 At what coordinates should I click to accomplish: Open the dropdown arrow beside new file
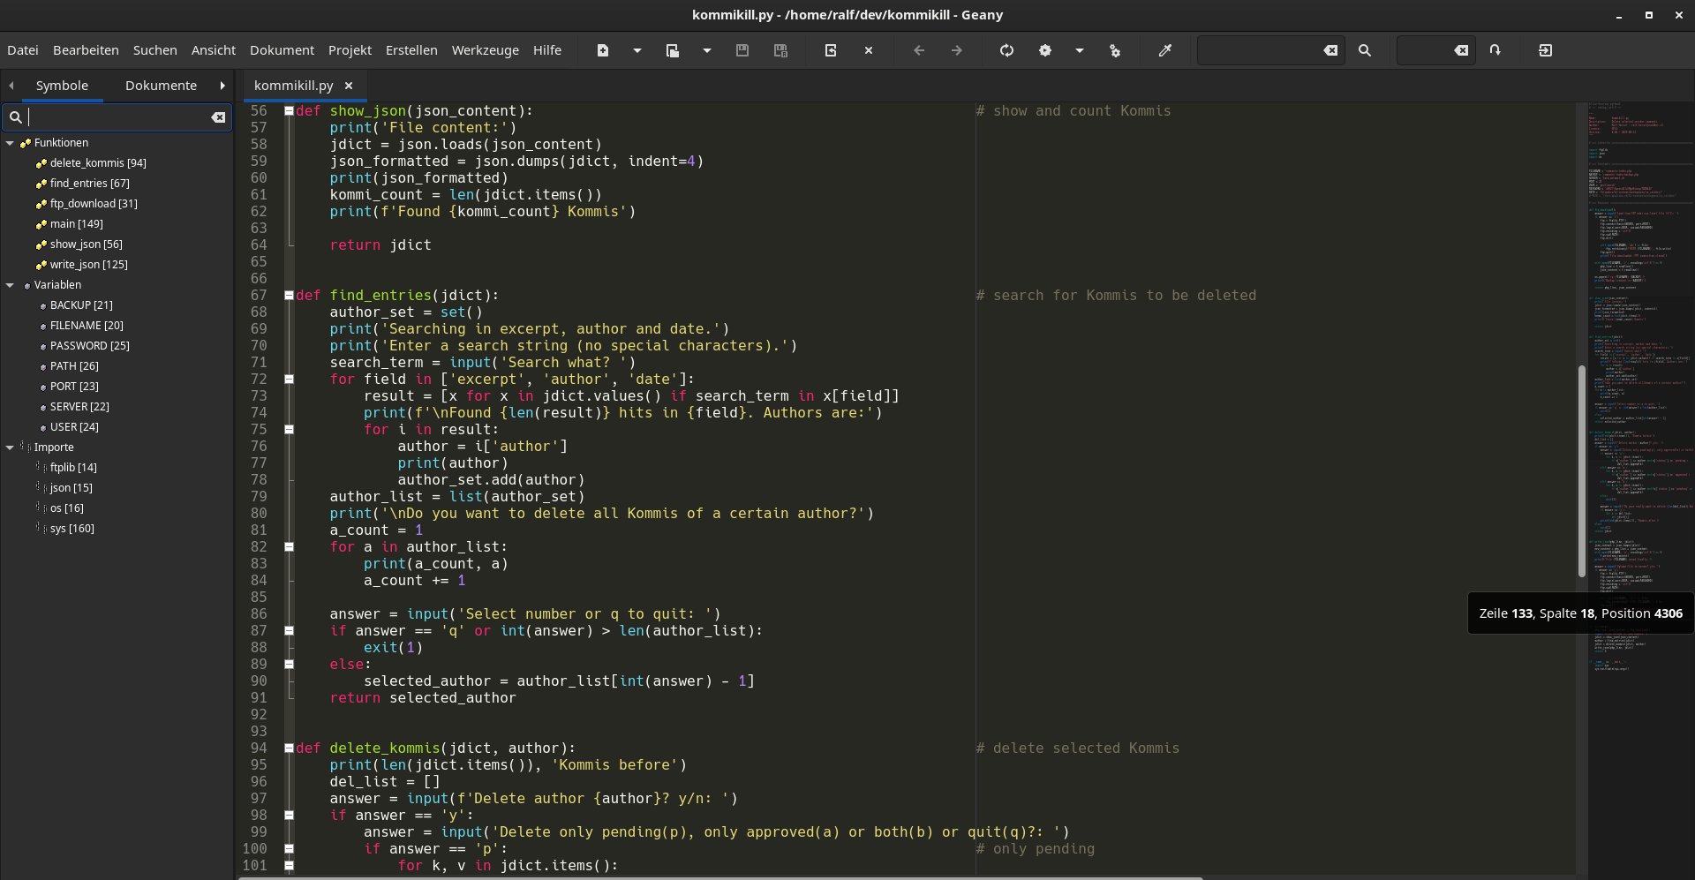click(637, 50)
